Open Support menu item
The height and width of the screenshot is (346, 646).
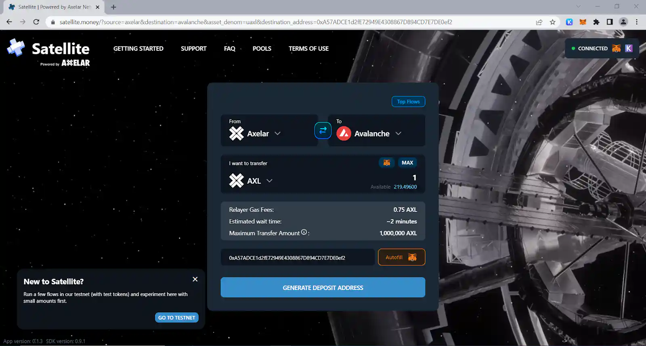pos(194,48)
